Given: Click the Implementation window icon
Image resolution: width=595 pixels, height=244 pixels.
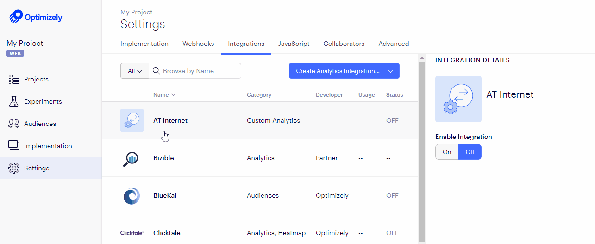Looking at the screenshot, I should 14,145.
